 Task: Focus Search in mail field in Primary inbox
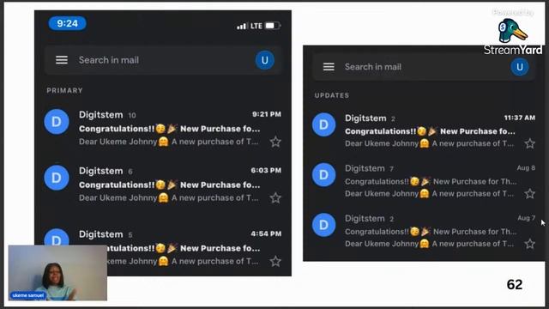click(x=163, y=60)
